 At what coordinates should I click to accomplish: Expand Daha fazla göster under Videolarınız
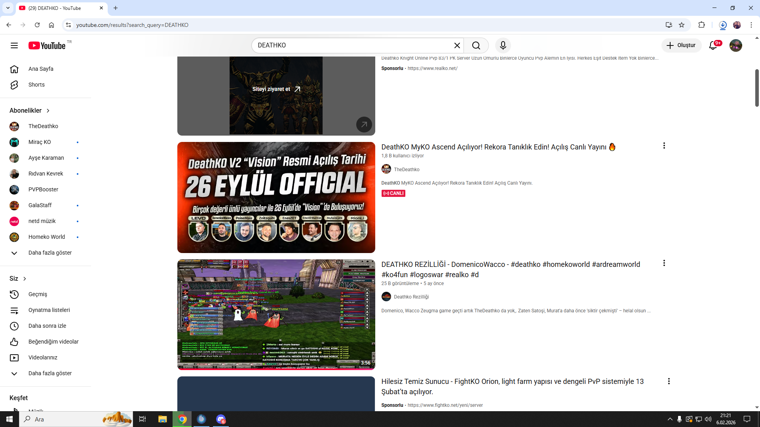tap(46, 373)
